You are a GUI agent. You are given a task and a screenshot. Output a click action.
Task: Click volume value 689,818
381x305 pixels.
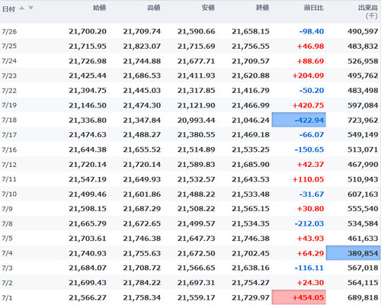(x=363, y=297)
